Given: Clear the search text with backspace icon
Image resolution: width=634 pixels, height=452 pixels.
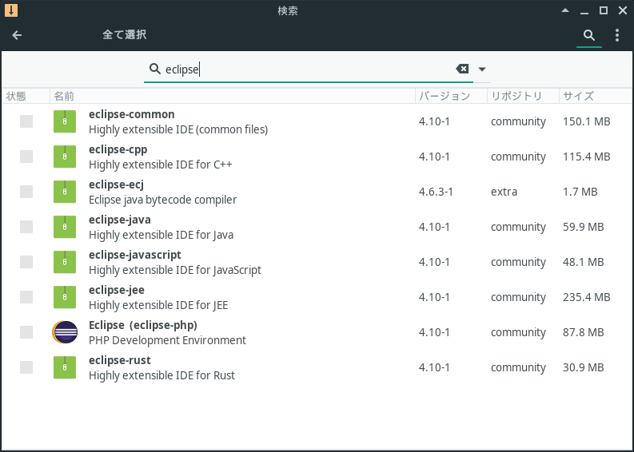Looking at the screenshot, I should pyautogui.click(x=462, y=69).
